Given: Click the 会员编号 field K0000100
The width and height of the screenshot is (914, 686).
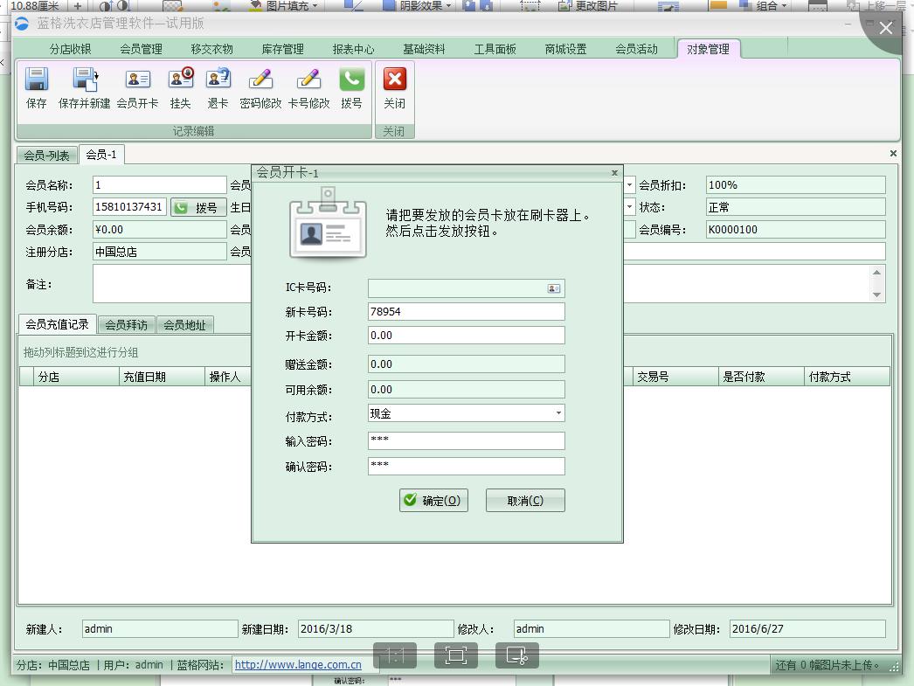Looking at the screenshot, I should coord(796,229).
